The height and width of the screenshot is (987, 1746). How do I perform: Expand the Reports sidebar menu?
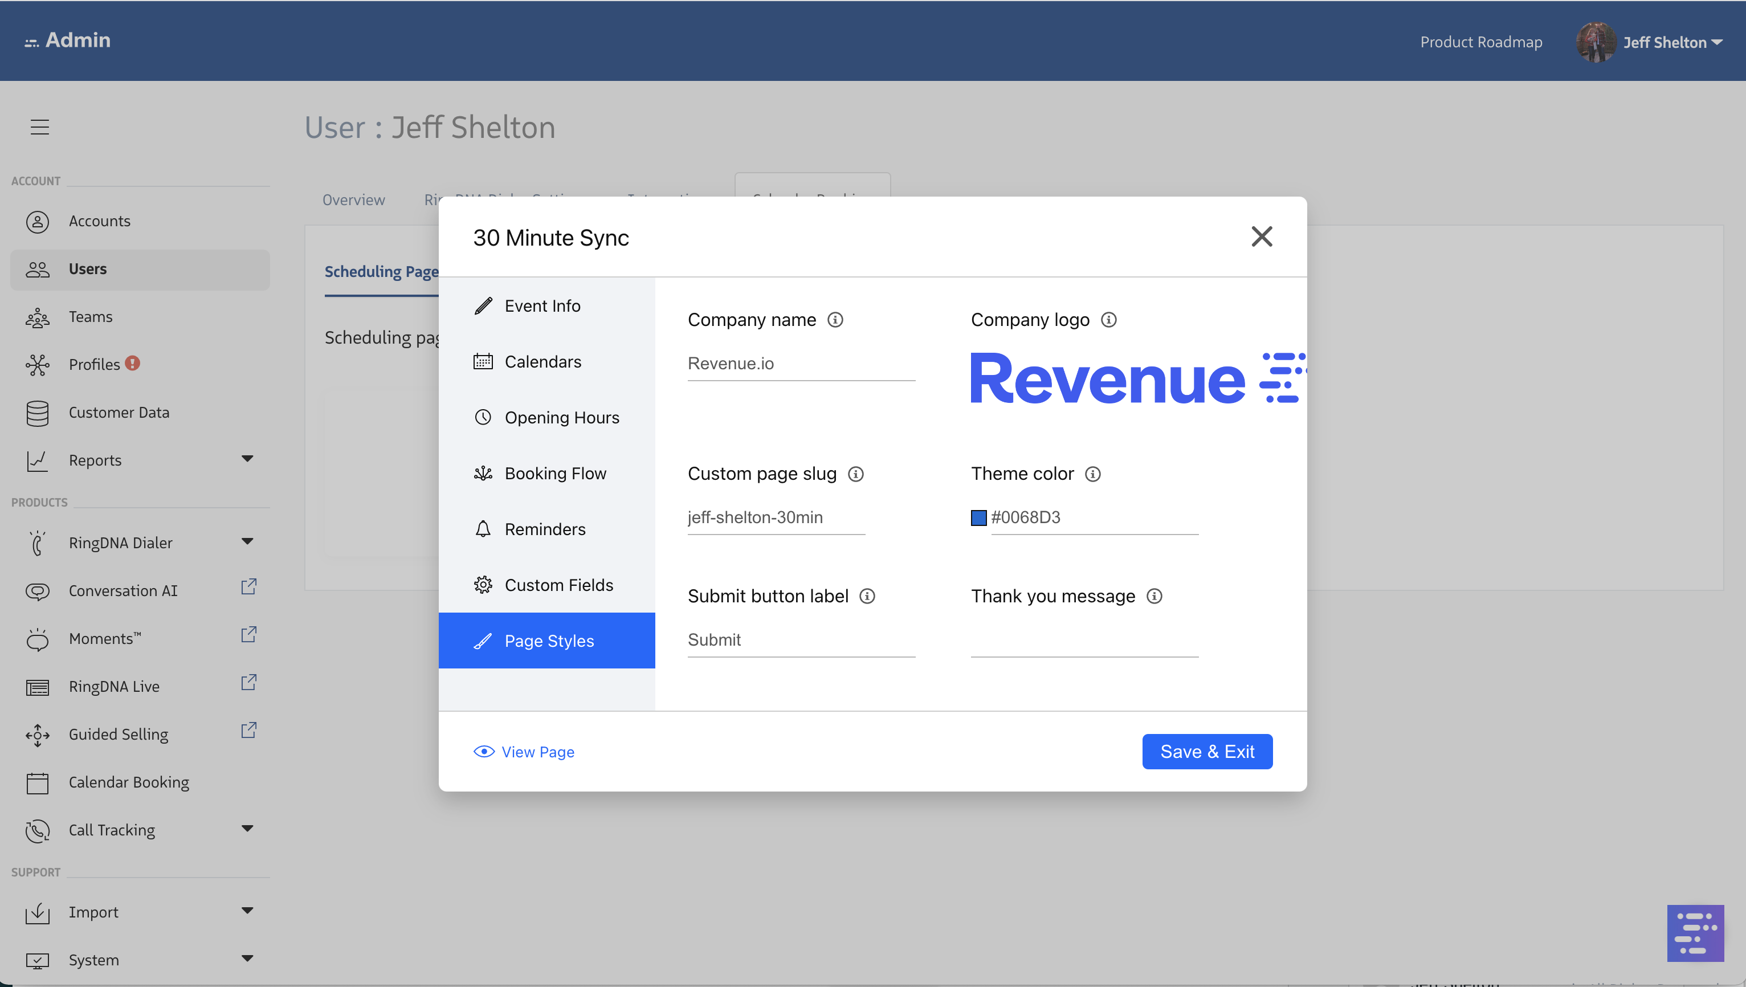pyautogui.click(x=247, y=459)
